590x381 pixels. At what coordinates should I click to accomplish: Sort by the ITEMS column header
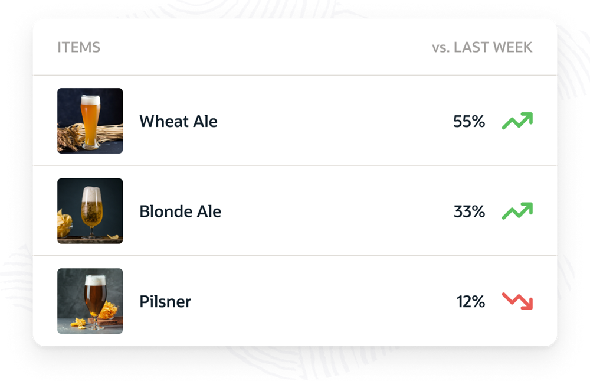78,47
